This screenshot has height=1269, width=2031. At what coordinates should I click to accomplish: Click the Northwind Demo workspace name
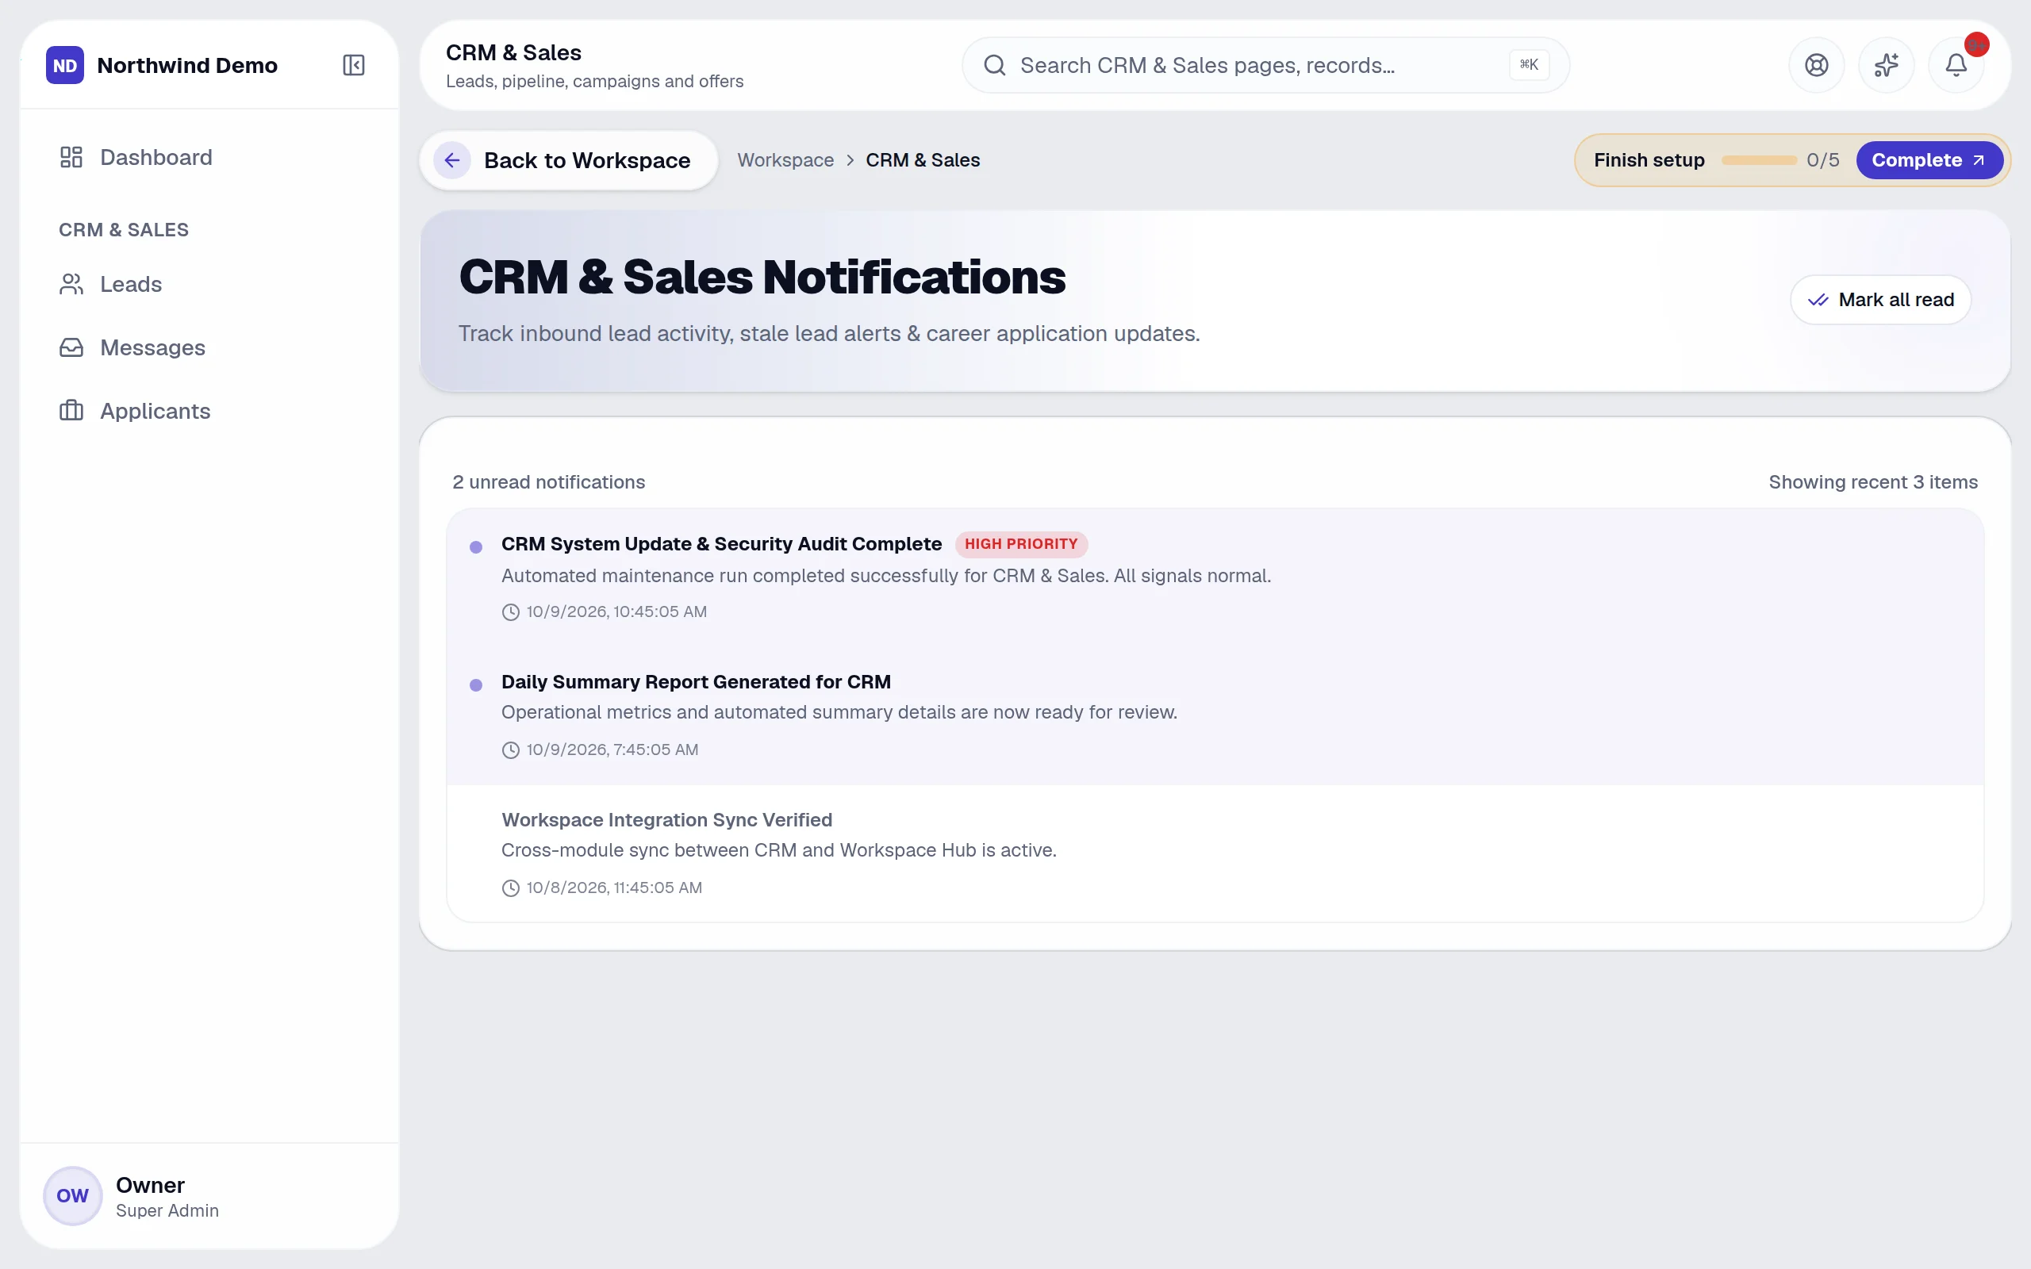tap(187, 64)
